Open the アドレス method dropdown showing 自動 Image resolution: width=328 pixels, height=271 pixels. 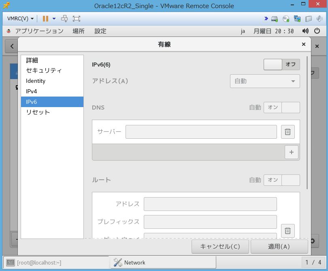coord(265,81)
